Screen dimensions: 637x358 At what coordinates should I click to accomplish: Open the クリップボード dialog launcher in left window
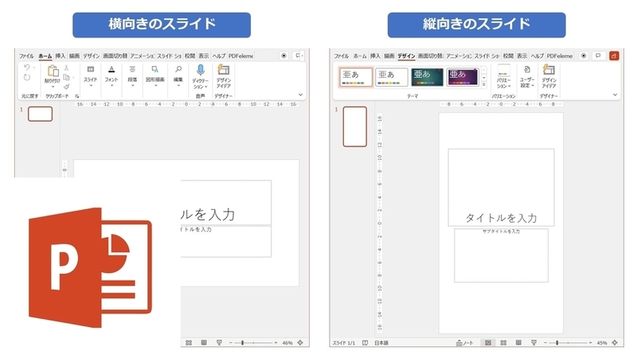[x=76, y=96]
